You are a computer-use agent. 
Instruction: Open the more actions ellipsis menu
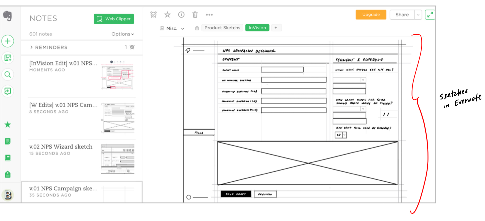[209, 15]
